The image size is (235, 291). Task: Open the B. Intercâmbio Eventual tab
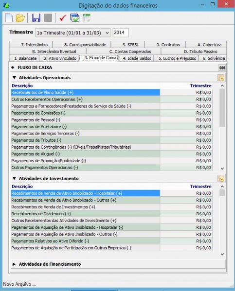(48, 51)
